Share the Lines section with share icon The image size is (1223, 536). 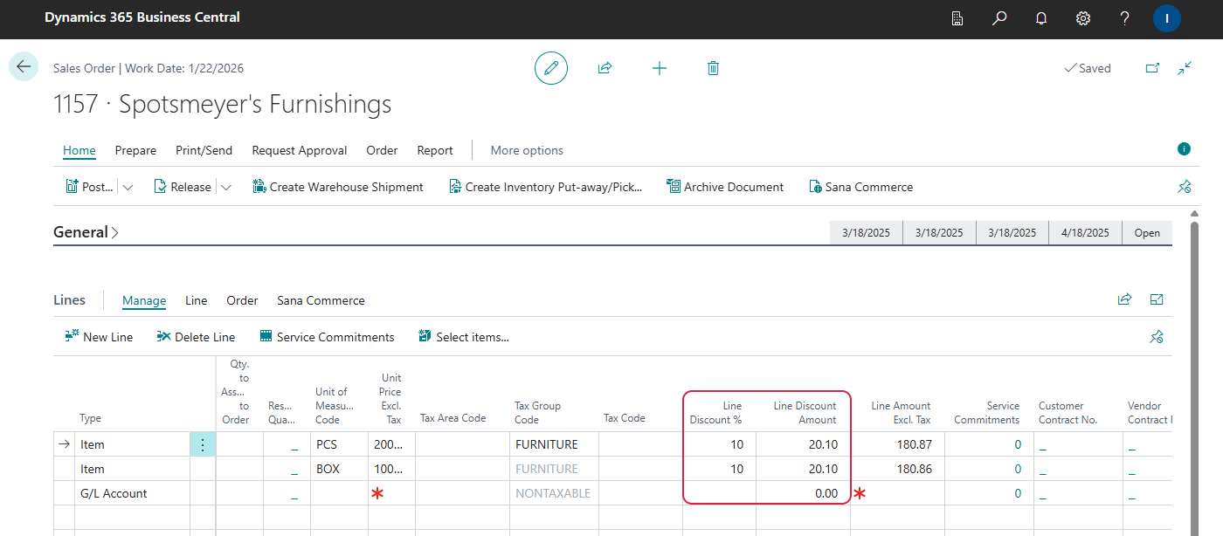[x=1125, y=299]
